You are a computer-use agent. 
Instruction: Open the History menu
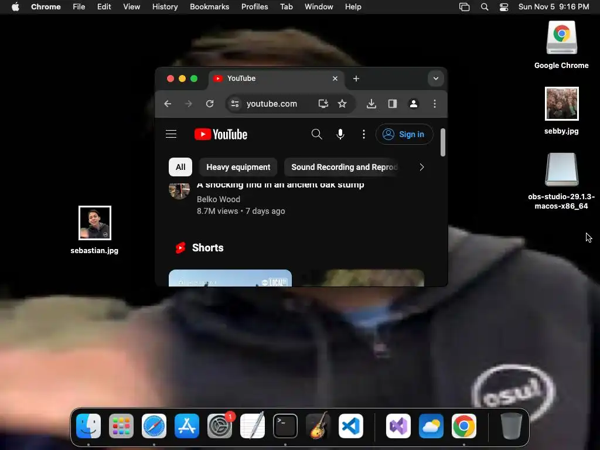165,7
